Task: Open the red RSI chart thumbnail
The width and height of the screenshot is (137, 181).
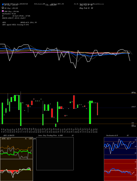Action: tap(120, 170)
